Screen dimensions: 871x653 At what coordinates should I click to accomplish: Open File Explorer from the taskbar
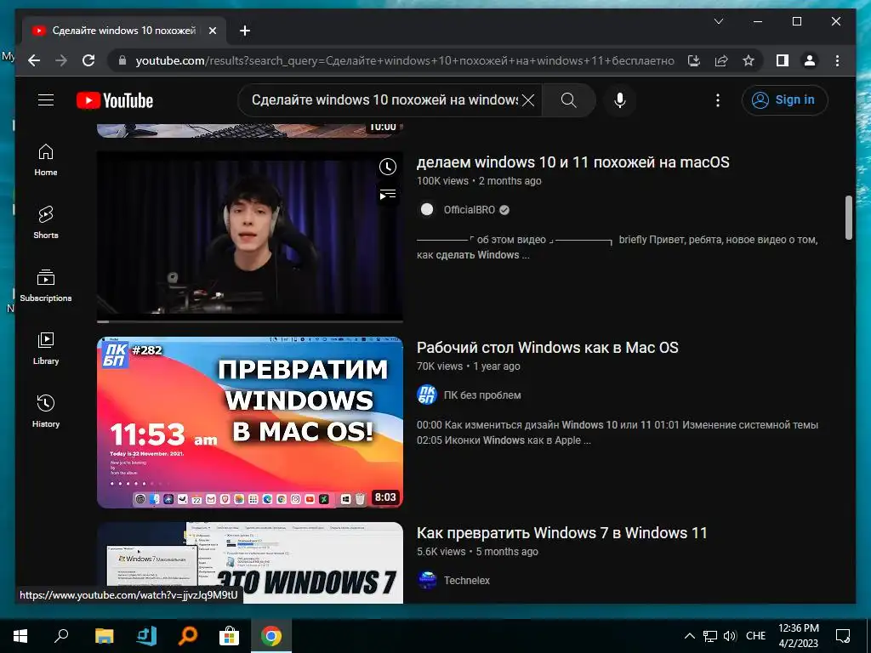(104, 636)
